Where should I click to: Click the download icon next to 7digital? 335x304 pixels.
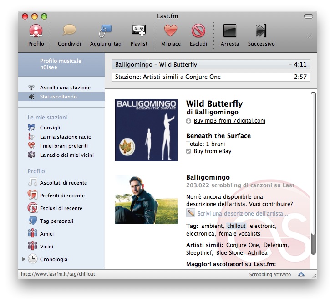coord(188,121)
